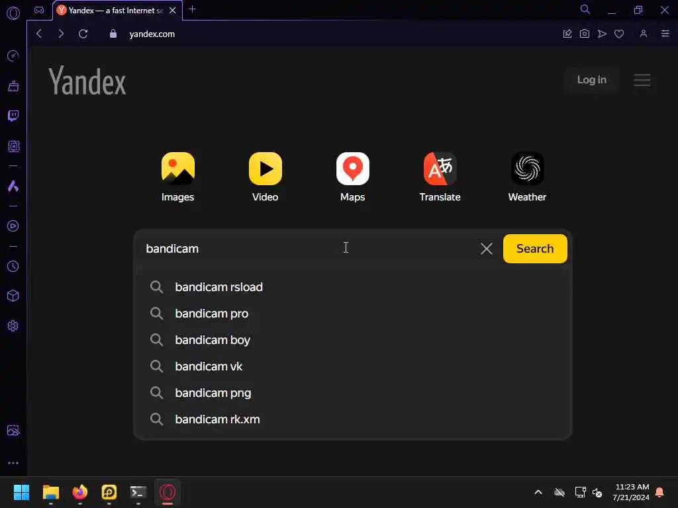Image resolution: width=678 pixels, height=508 pixels.
Task: Click the lock site-info icon
Action: coord(113,34)
